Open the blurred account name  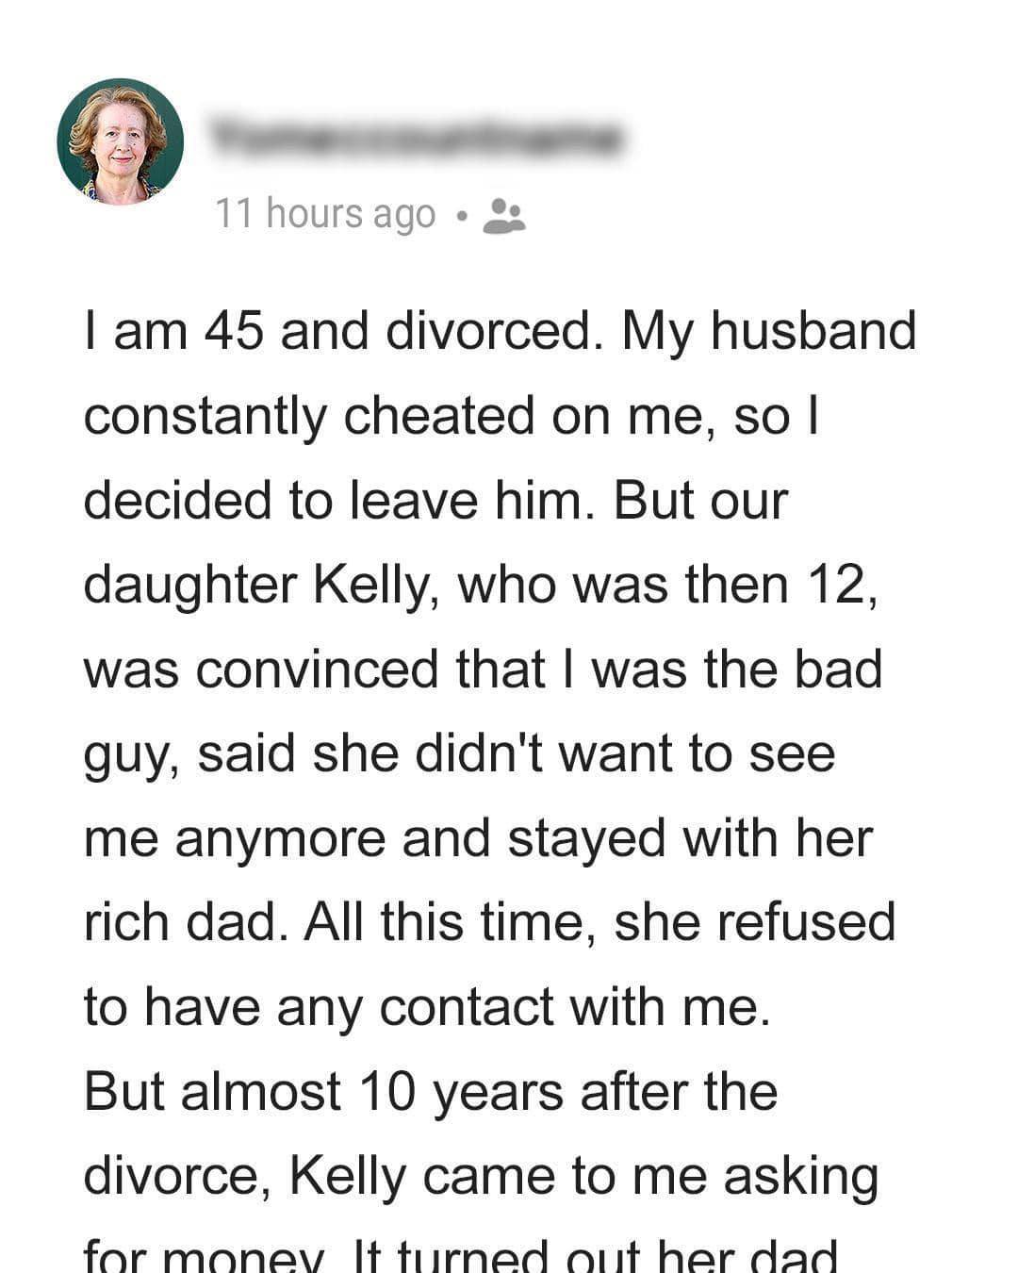pyautogui.click(x=415, y=140)
